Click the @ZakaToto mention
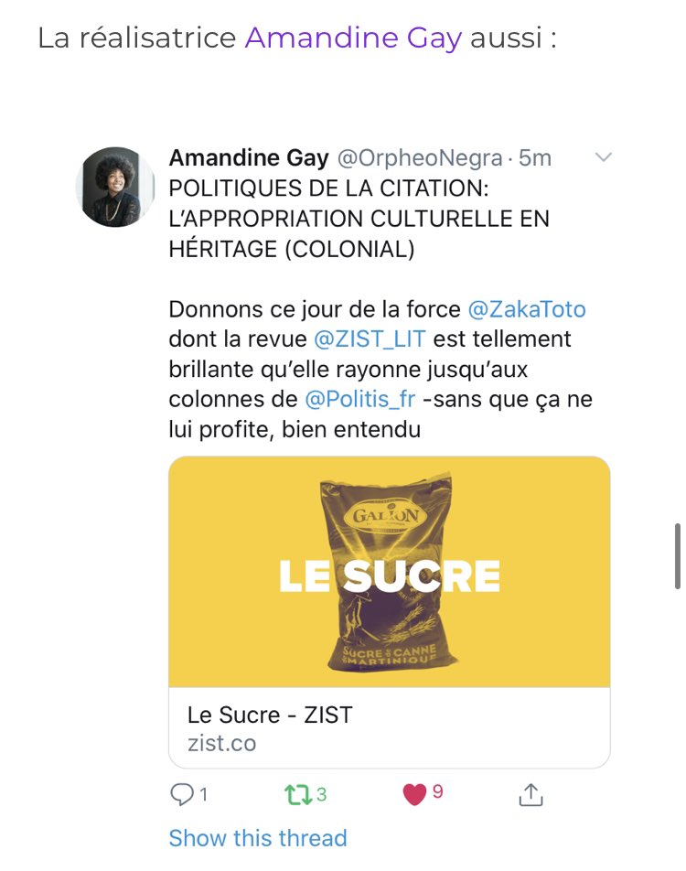 click(x=527, y=309)
